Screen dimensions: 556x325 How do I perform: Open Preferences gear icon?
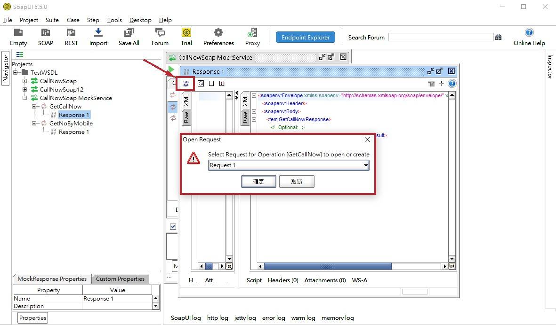[x=218, y=37]
